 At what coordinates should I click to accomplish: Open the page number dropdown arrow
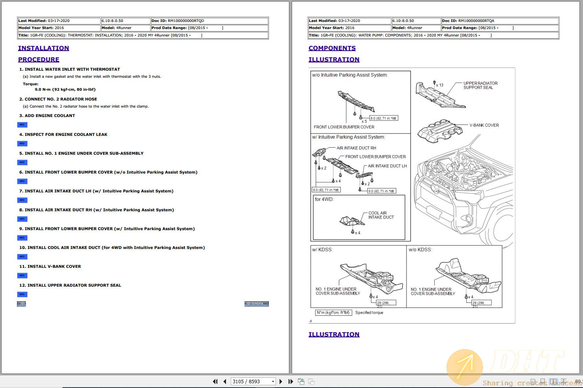click(x=273, y=382)
